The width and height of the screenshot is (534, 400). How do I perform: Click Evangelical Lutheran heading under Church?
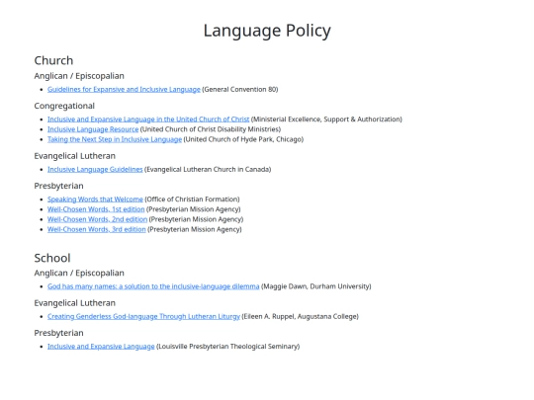(74, 156)
